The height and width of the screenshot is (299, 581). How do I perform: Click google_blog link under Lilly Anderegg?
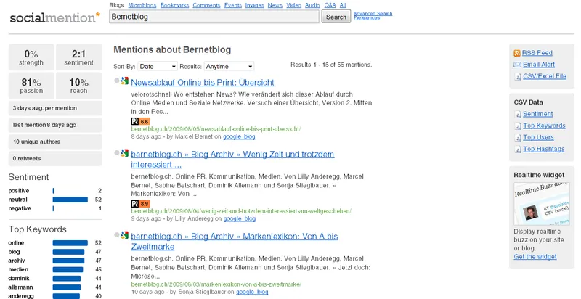click(x=240, y=218)
